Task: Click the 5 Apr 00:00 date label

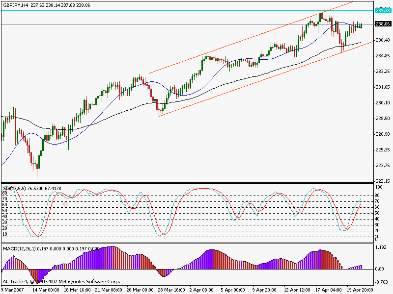Action: pyautogui.click(x=233, y=290)
